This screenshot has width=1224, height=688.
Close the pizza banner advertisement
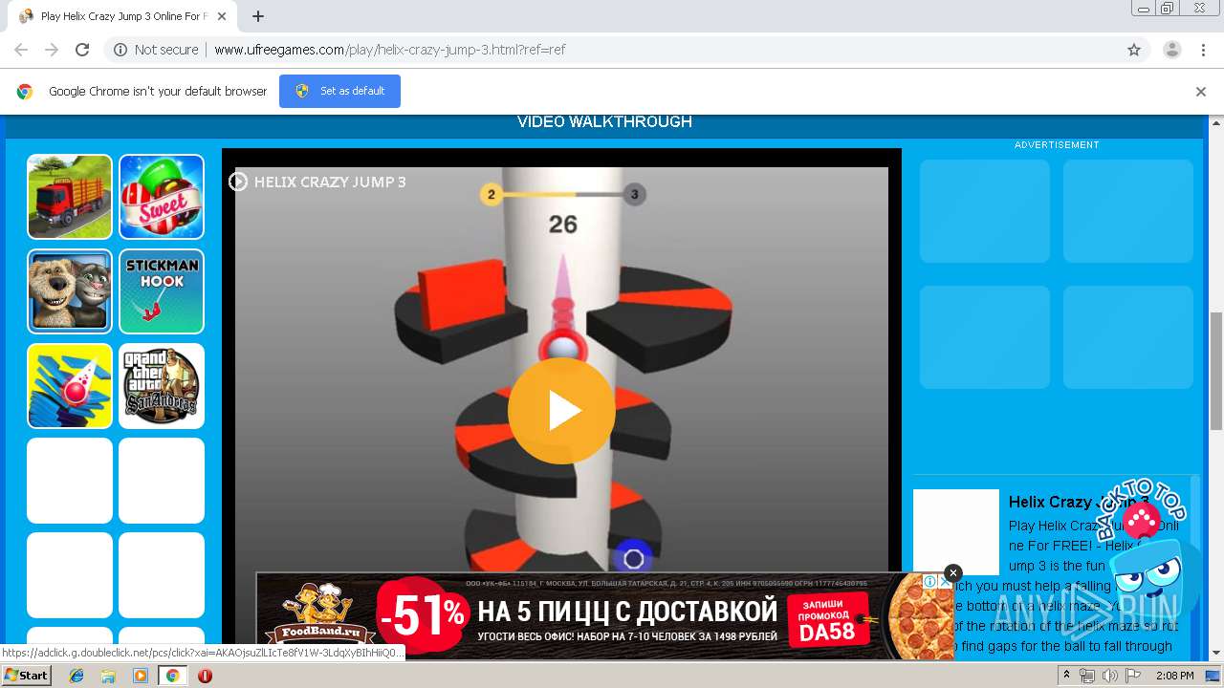point(952,573)
